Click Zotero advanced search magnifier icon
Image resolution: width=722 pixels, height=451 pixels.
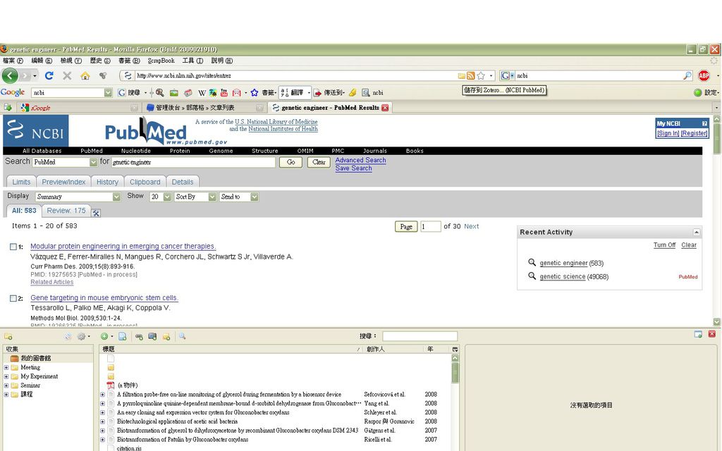[x=183, y=336]
